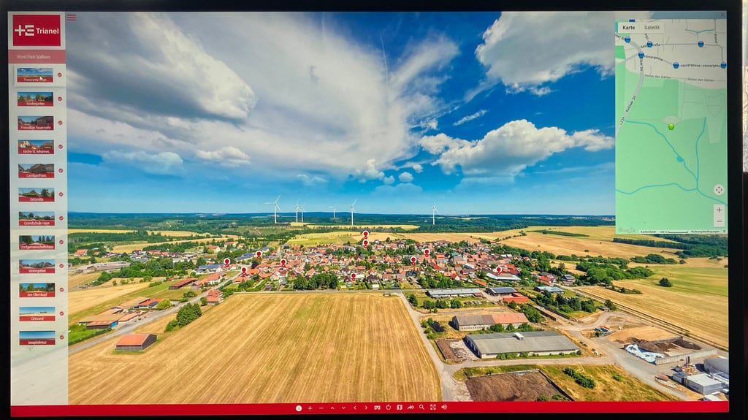Rotate the panorama left with the left chevron
This screenshot has width=748, height=420.
(355, 408)
